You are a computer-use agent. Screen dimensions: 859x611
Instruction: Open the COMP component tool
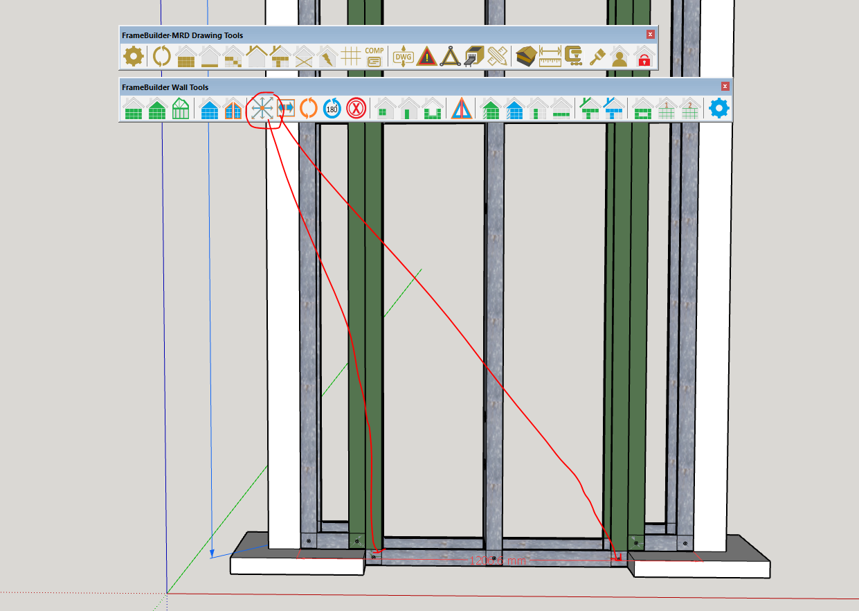[374, 56]
